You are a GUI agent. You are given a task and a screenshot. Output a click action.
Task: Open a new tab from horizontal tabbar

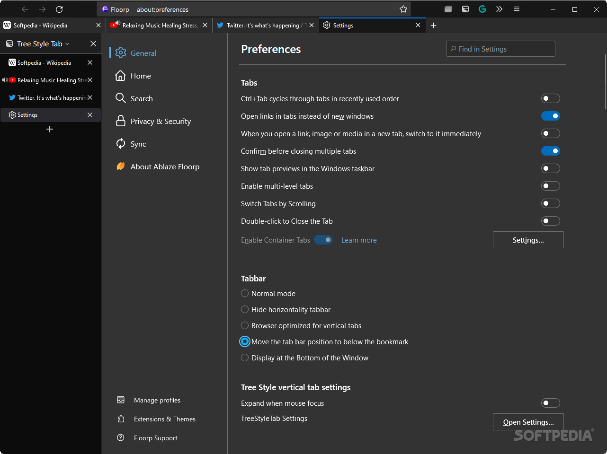pyautogui.click(x=433, y=26)
